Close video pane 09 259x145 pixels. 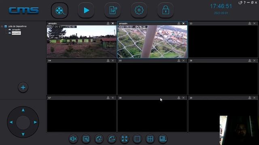click(255, 98)
